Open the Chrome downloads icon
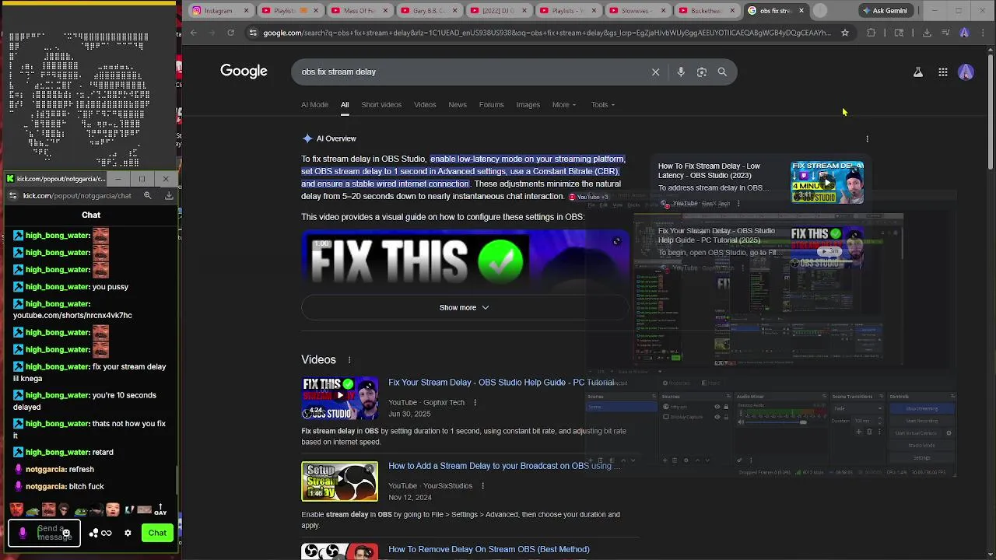This screenshot has width=996, height=560. click(x=927, y=33)
